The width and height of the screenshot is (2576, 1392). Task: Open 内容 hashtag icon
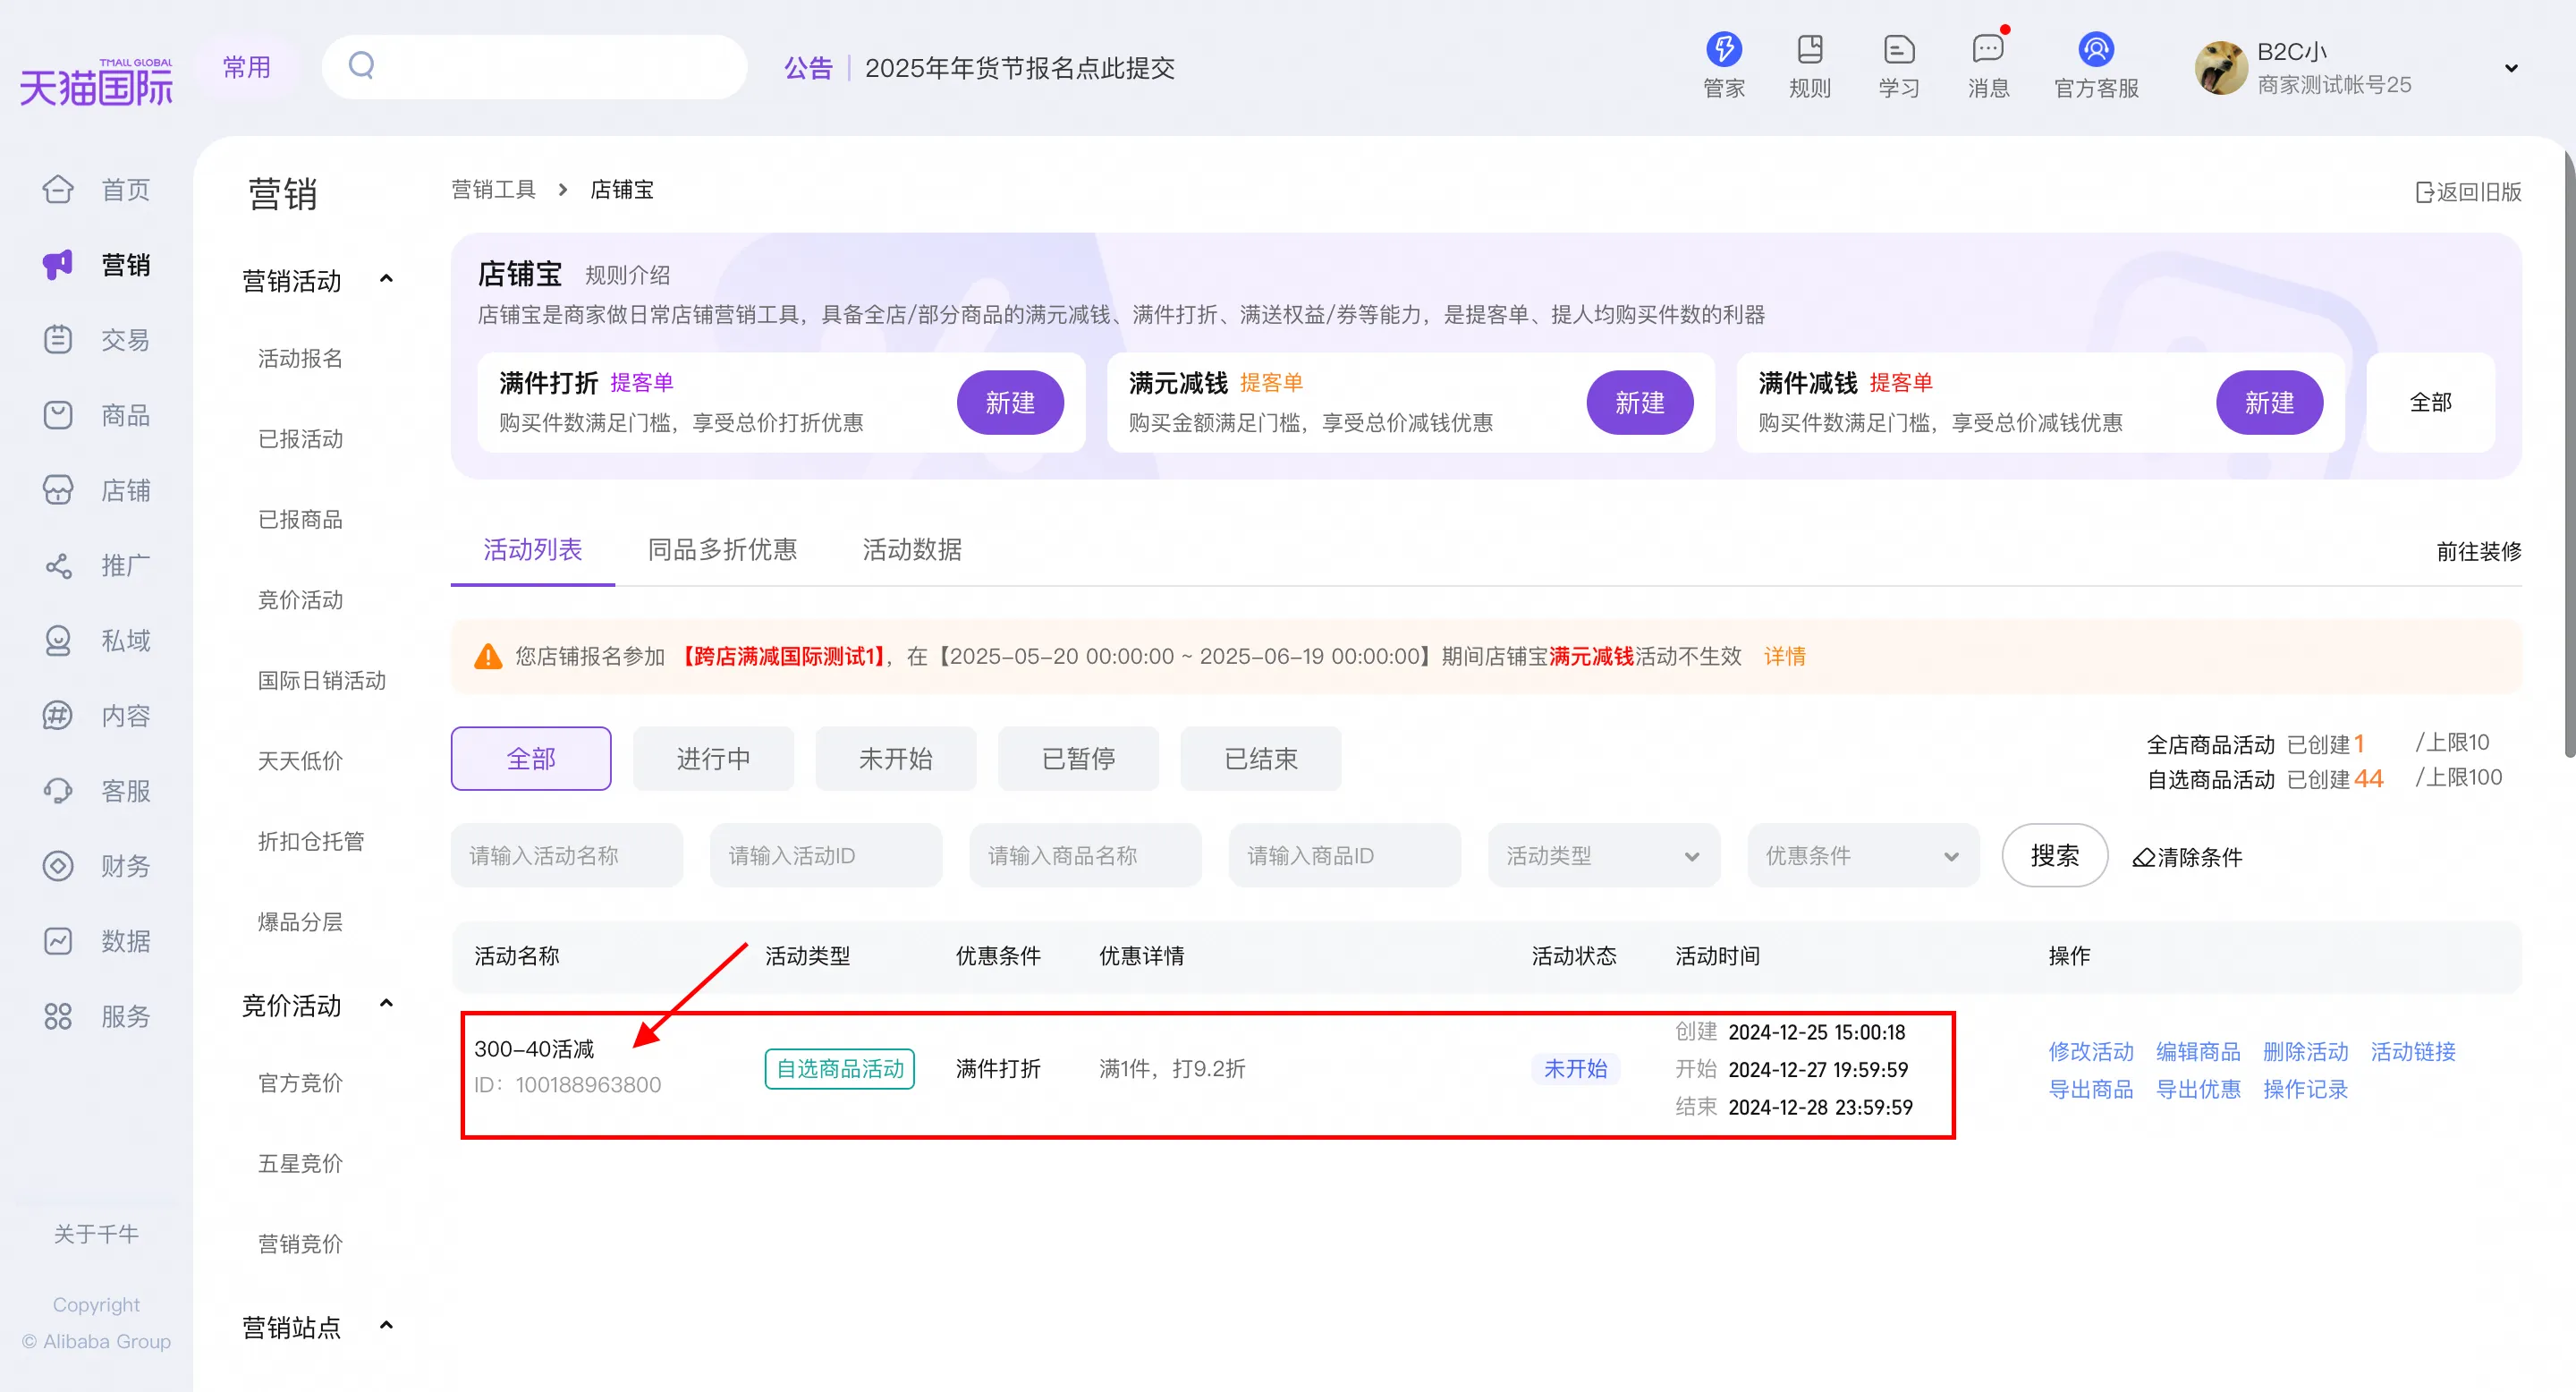click(x=58, y=715)
